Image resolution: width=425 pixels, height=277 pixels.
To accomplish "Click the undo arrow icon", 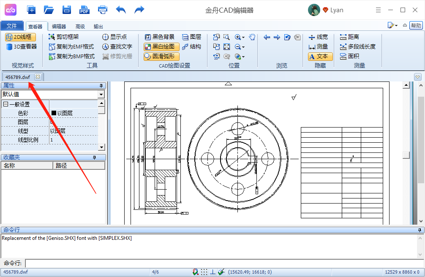I will [x=121, y=9].
